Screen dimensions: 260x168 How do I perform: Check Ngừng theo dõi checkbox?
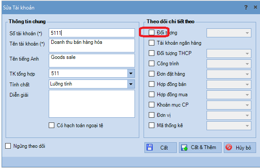tap(8, 146)
